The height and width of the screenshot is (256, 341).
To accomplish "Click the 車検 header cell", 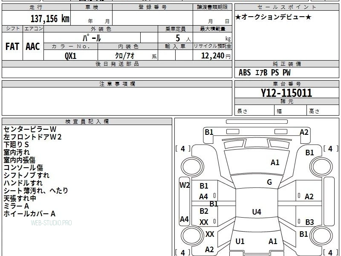I will pos(92,7).
